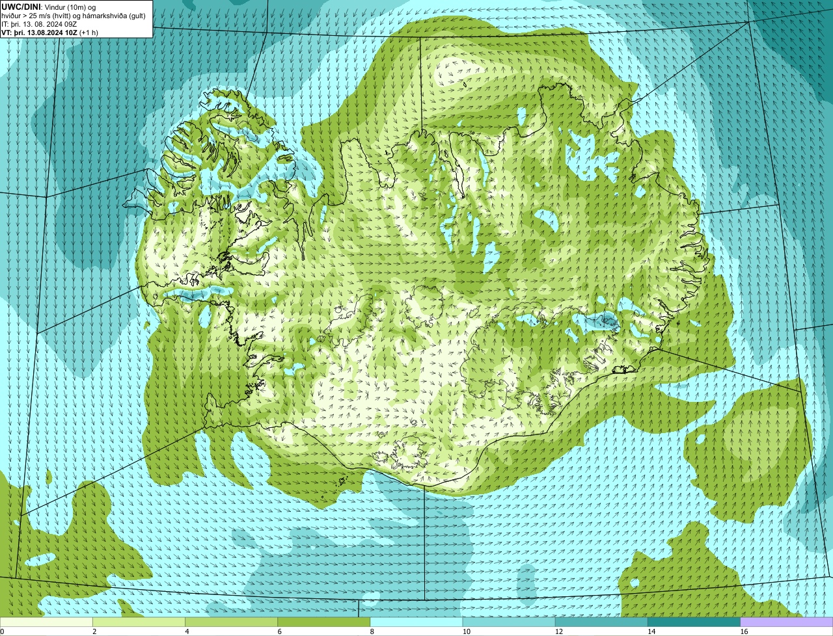Click the legend scale label '10'
The height and width of the screenshot is (636, 833).
[x=466, y=631]
